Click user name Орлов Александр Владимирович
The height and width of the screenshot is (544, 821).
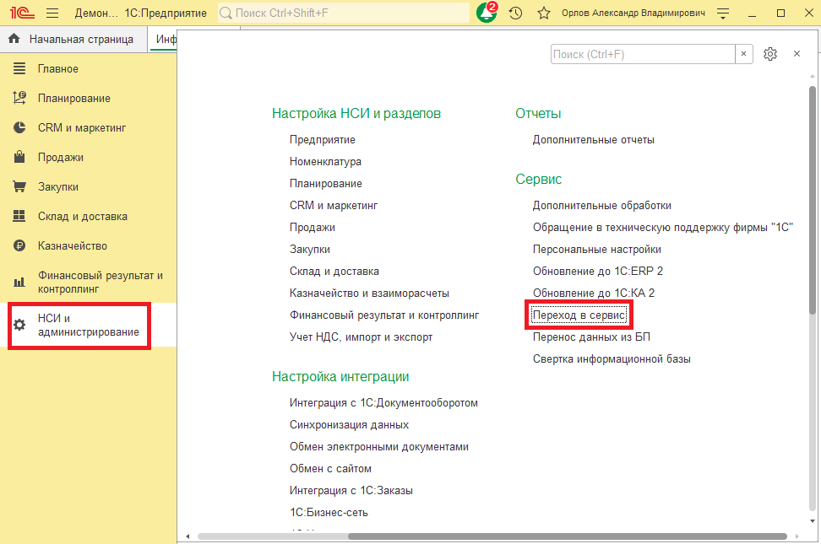click(x=633, y=13)
